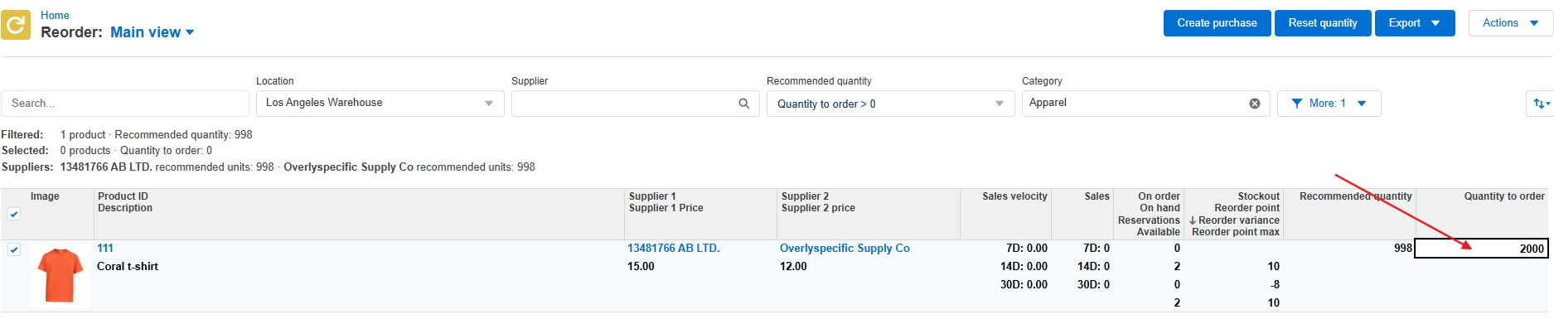
Task: Clear the Apparel category filter
Action: (1255, 104)
